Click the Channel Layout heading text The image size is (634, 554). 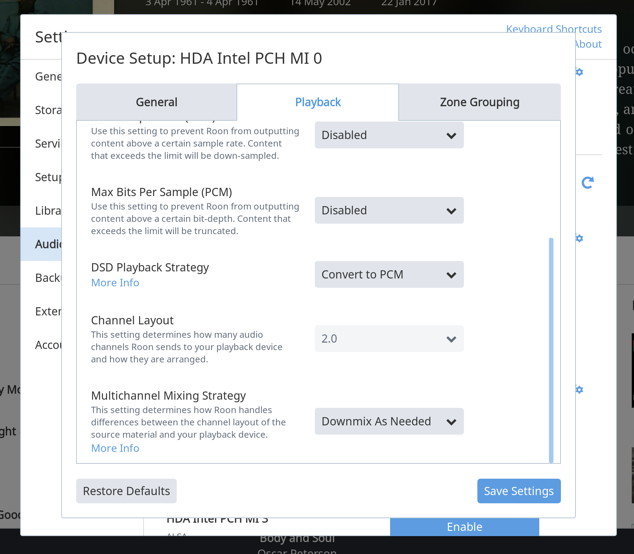(132, 320)
